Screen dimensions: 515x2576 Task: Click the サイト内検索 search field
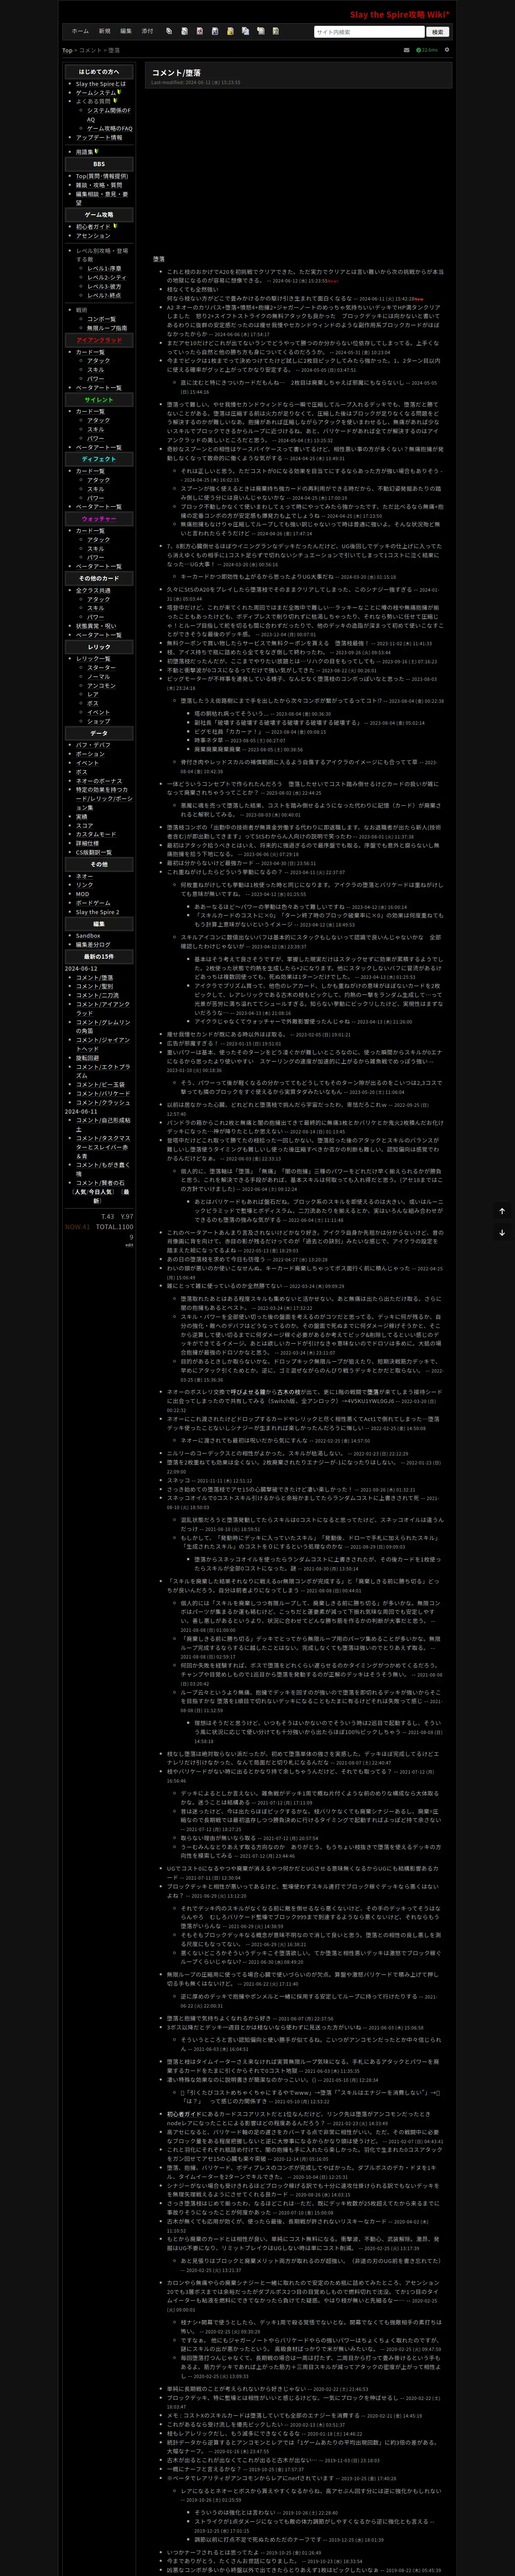pyautogui.click(x=369, y=32)
